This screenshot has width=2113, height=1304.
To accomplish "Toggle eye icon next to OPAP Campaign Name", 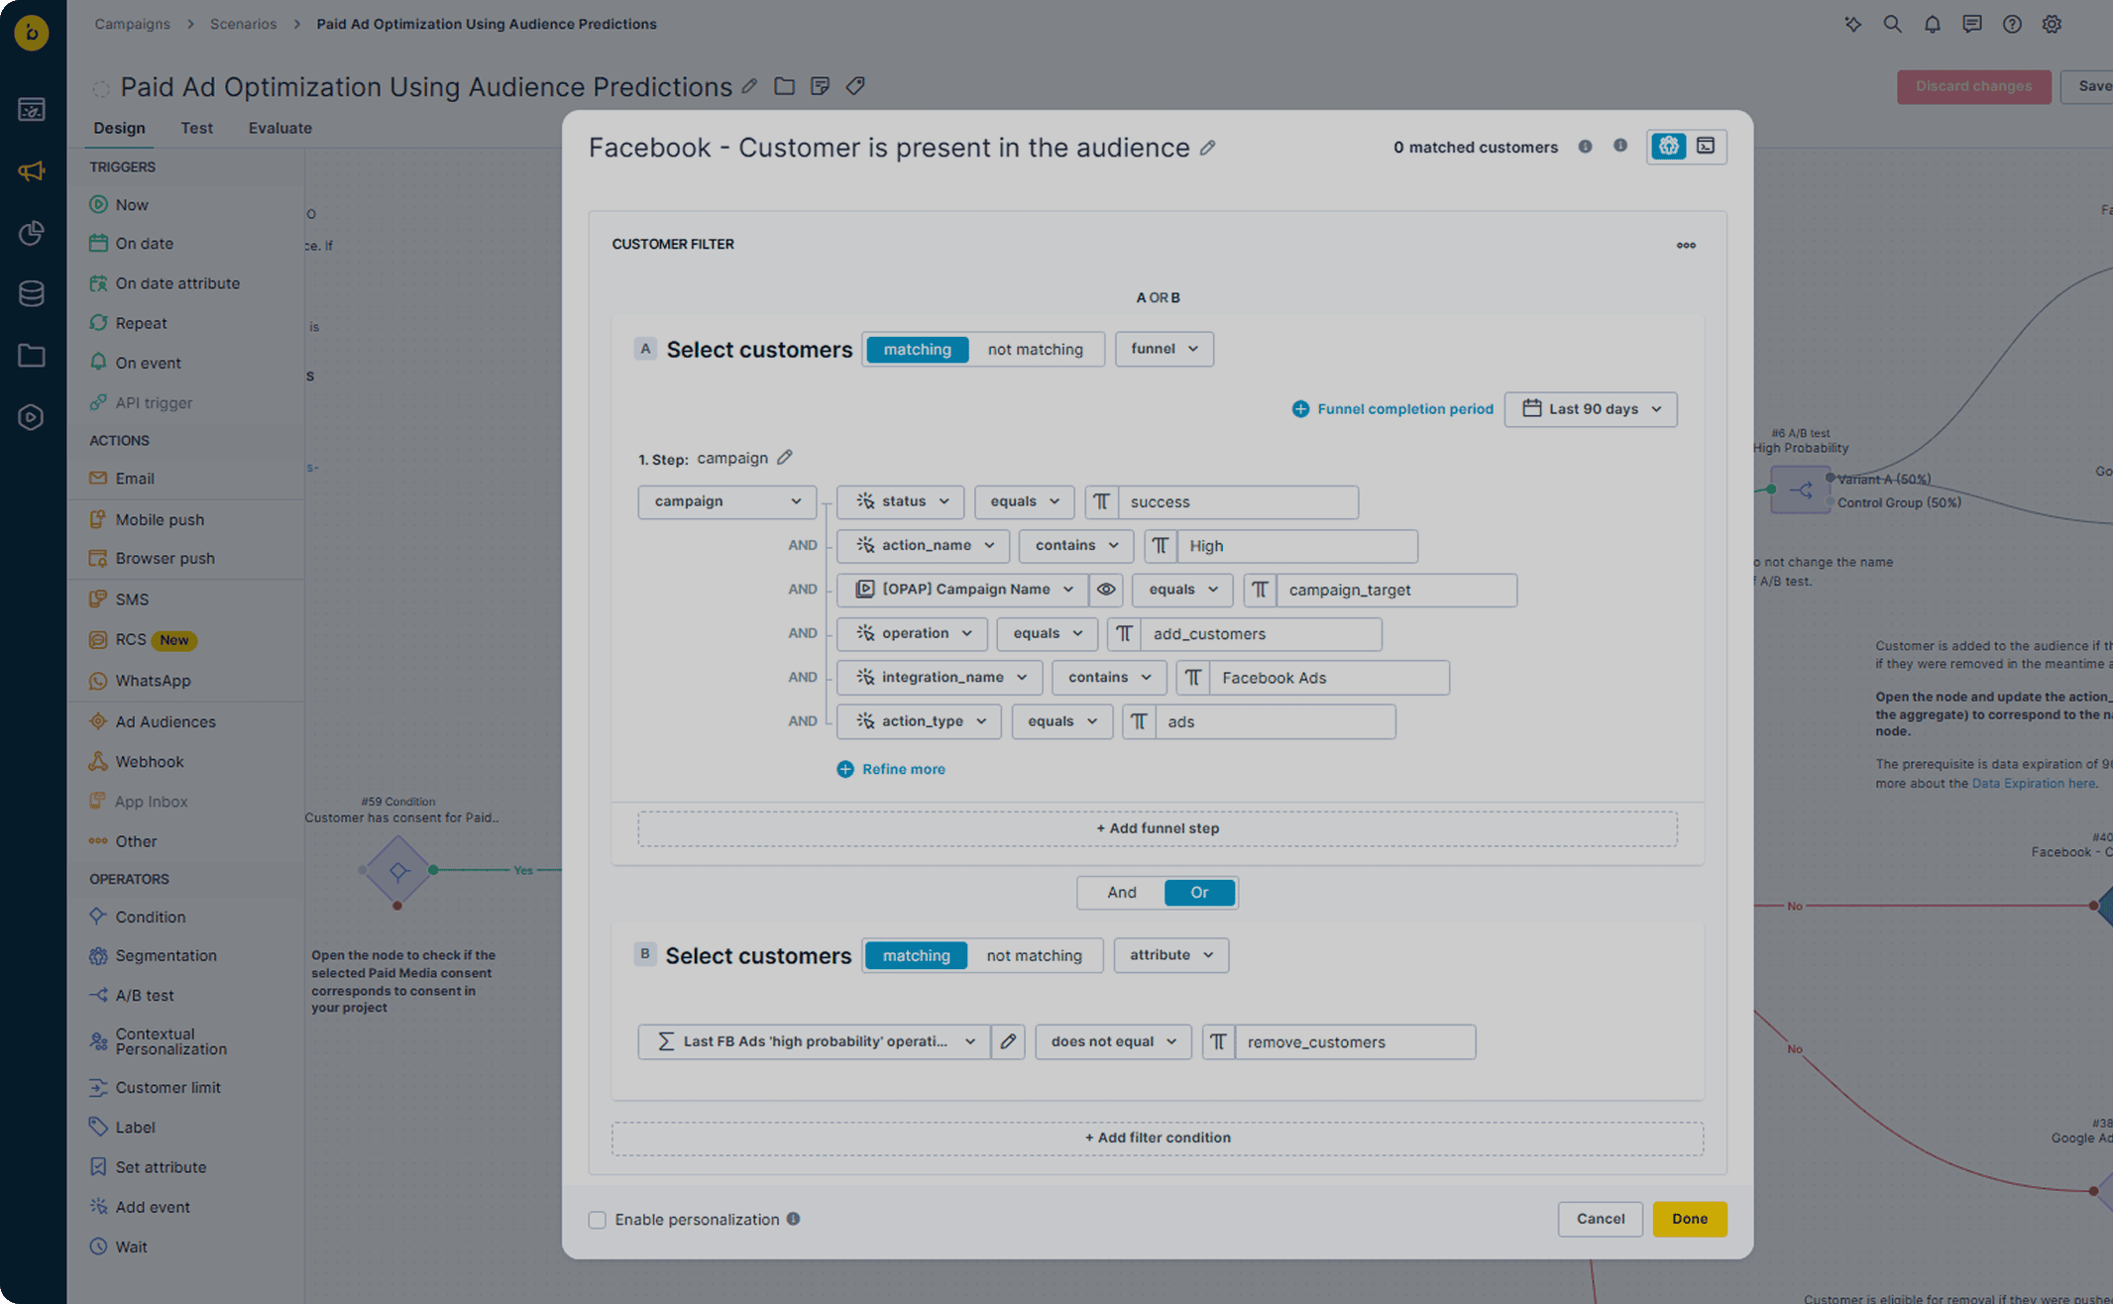I will [1106, 590].
